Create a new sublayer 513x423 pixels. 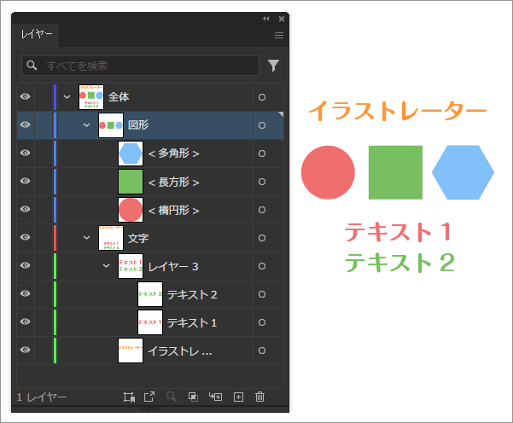[x=216, y=397]
